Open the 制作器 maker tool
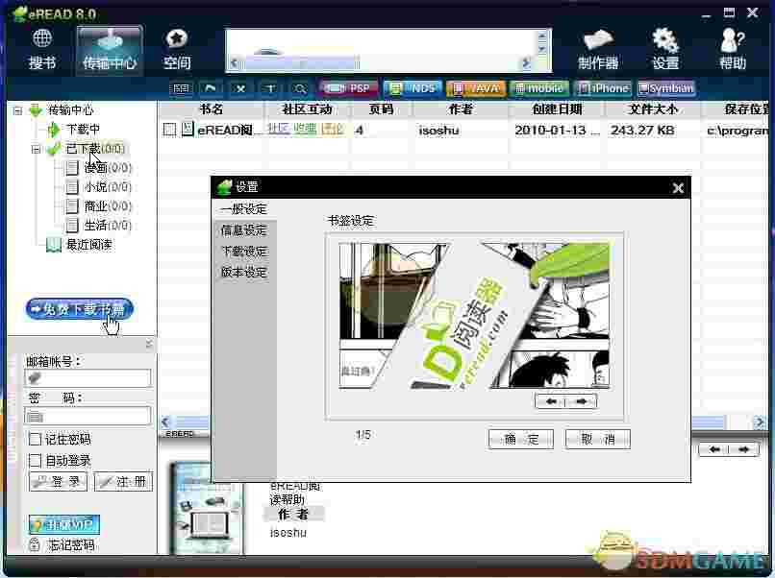Image resolution: width=775 pixels, height=578 pixels. pos(597,50)
